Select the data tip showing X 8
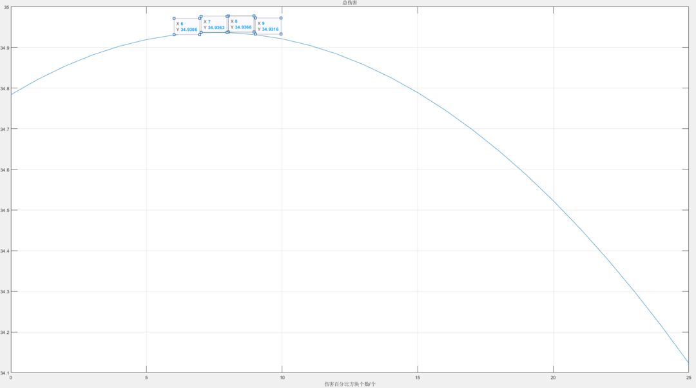The image size is (696, 388). pos(241,24)
